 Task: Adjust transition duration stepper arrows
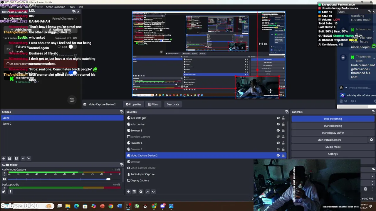(372, 183)
